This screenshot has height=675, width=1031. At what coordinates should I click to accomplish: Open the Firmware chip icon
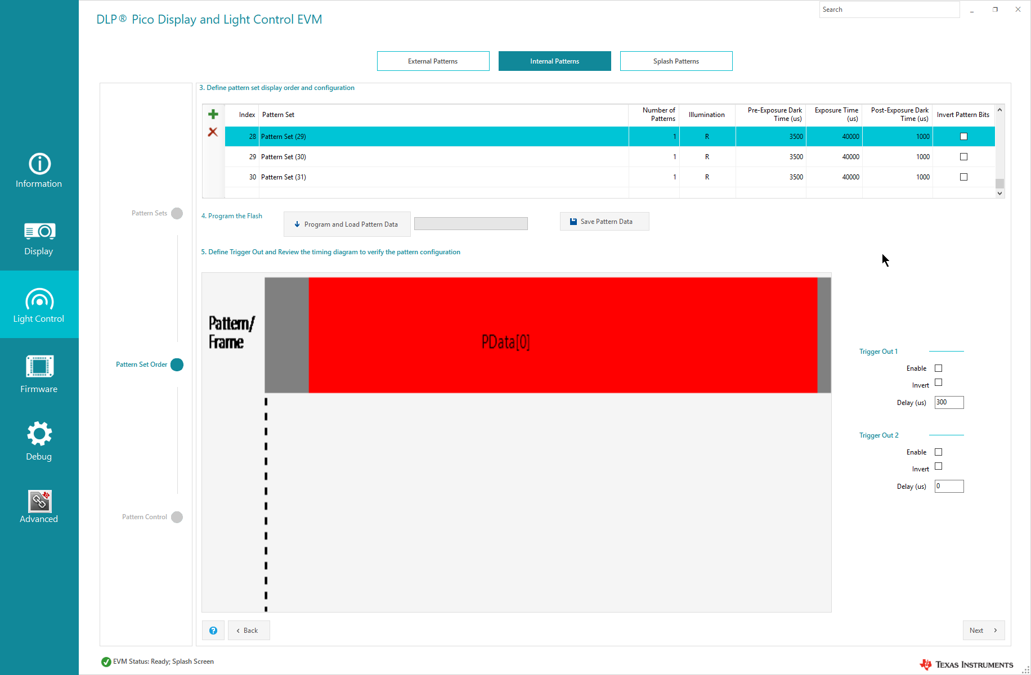[x=39, y=366]
